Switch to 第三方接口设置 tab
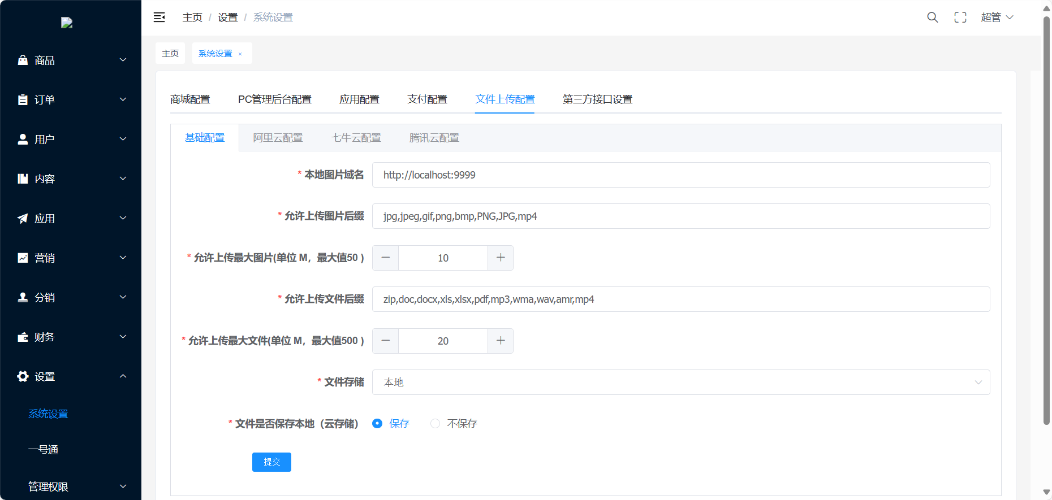1052x500 pixels. pos(597,99)
